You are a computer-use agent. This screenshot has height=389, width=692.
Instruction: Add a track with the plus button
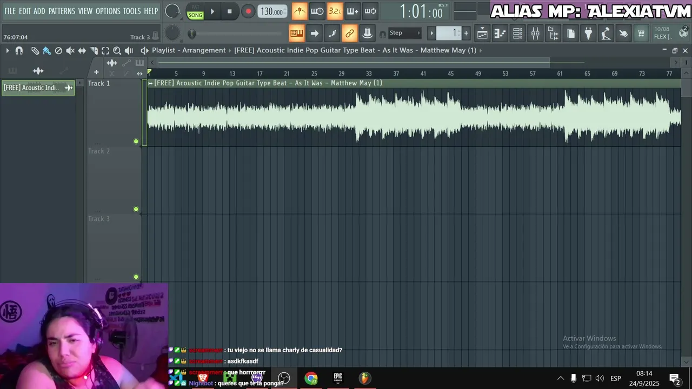click(x=96, y=72)
